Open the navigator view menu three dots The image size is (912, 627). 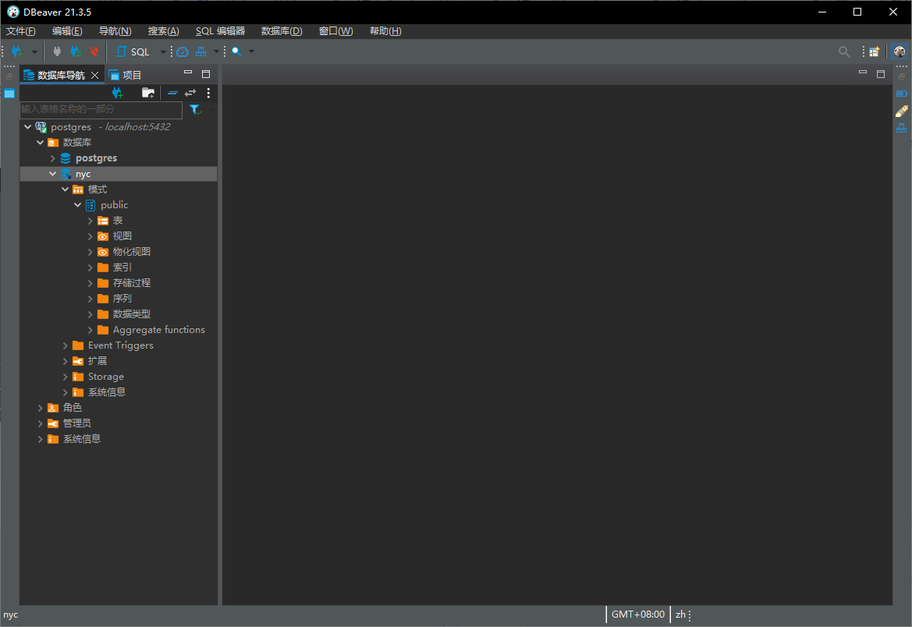[209, 93]
